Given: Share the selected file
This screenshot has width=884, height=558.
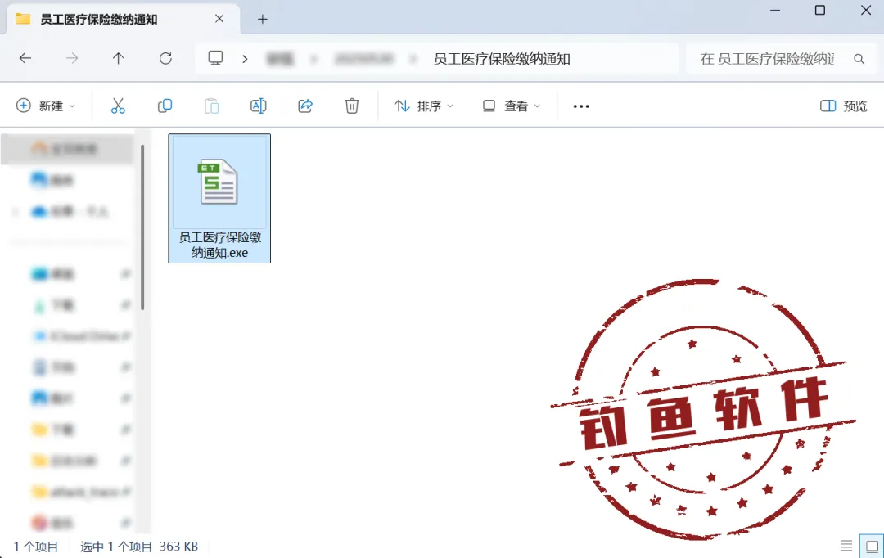Looking at the screenshot, I should [305, 106].
